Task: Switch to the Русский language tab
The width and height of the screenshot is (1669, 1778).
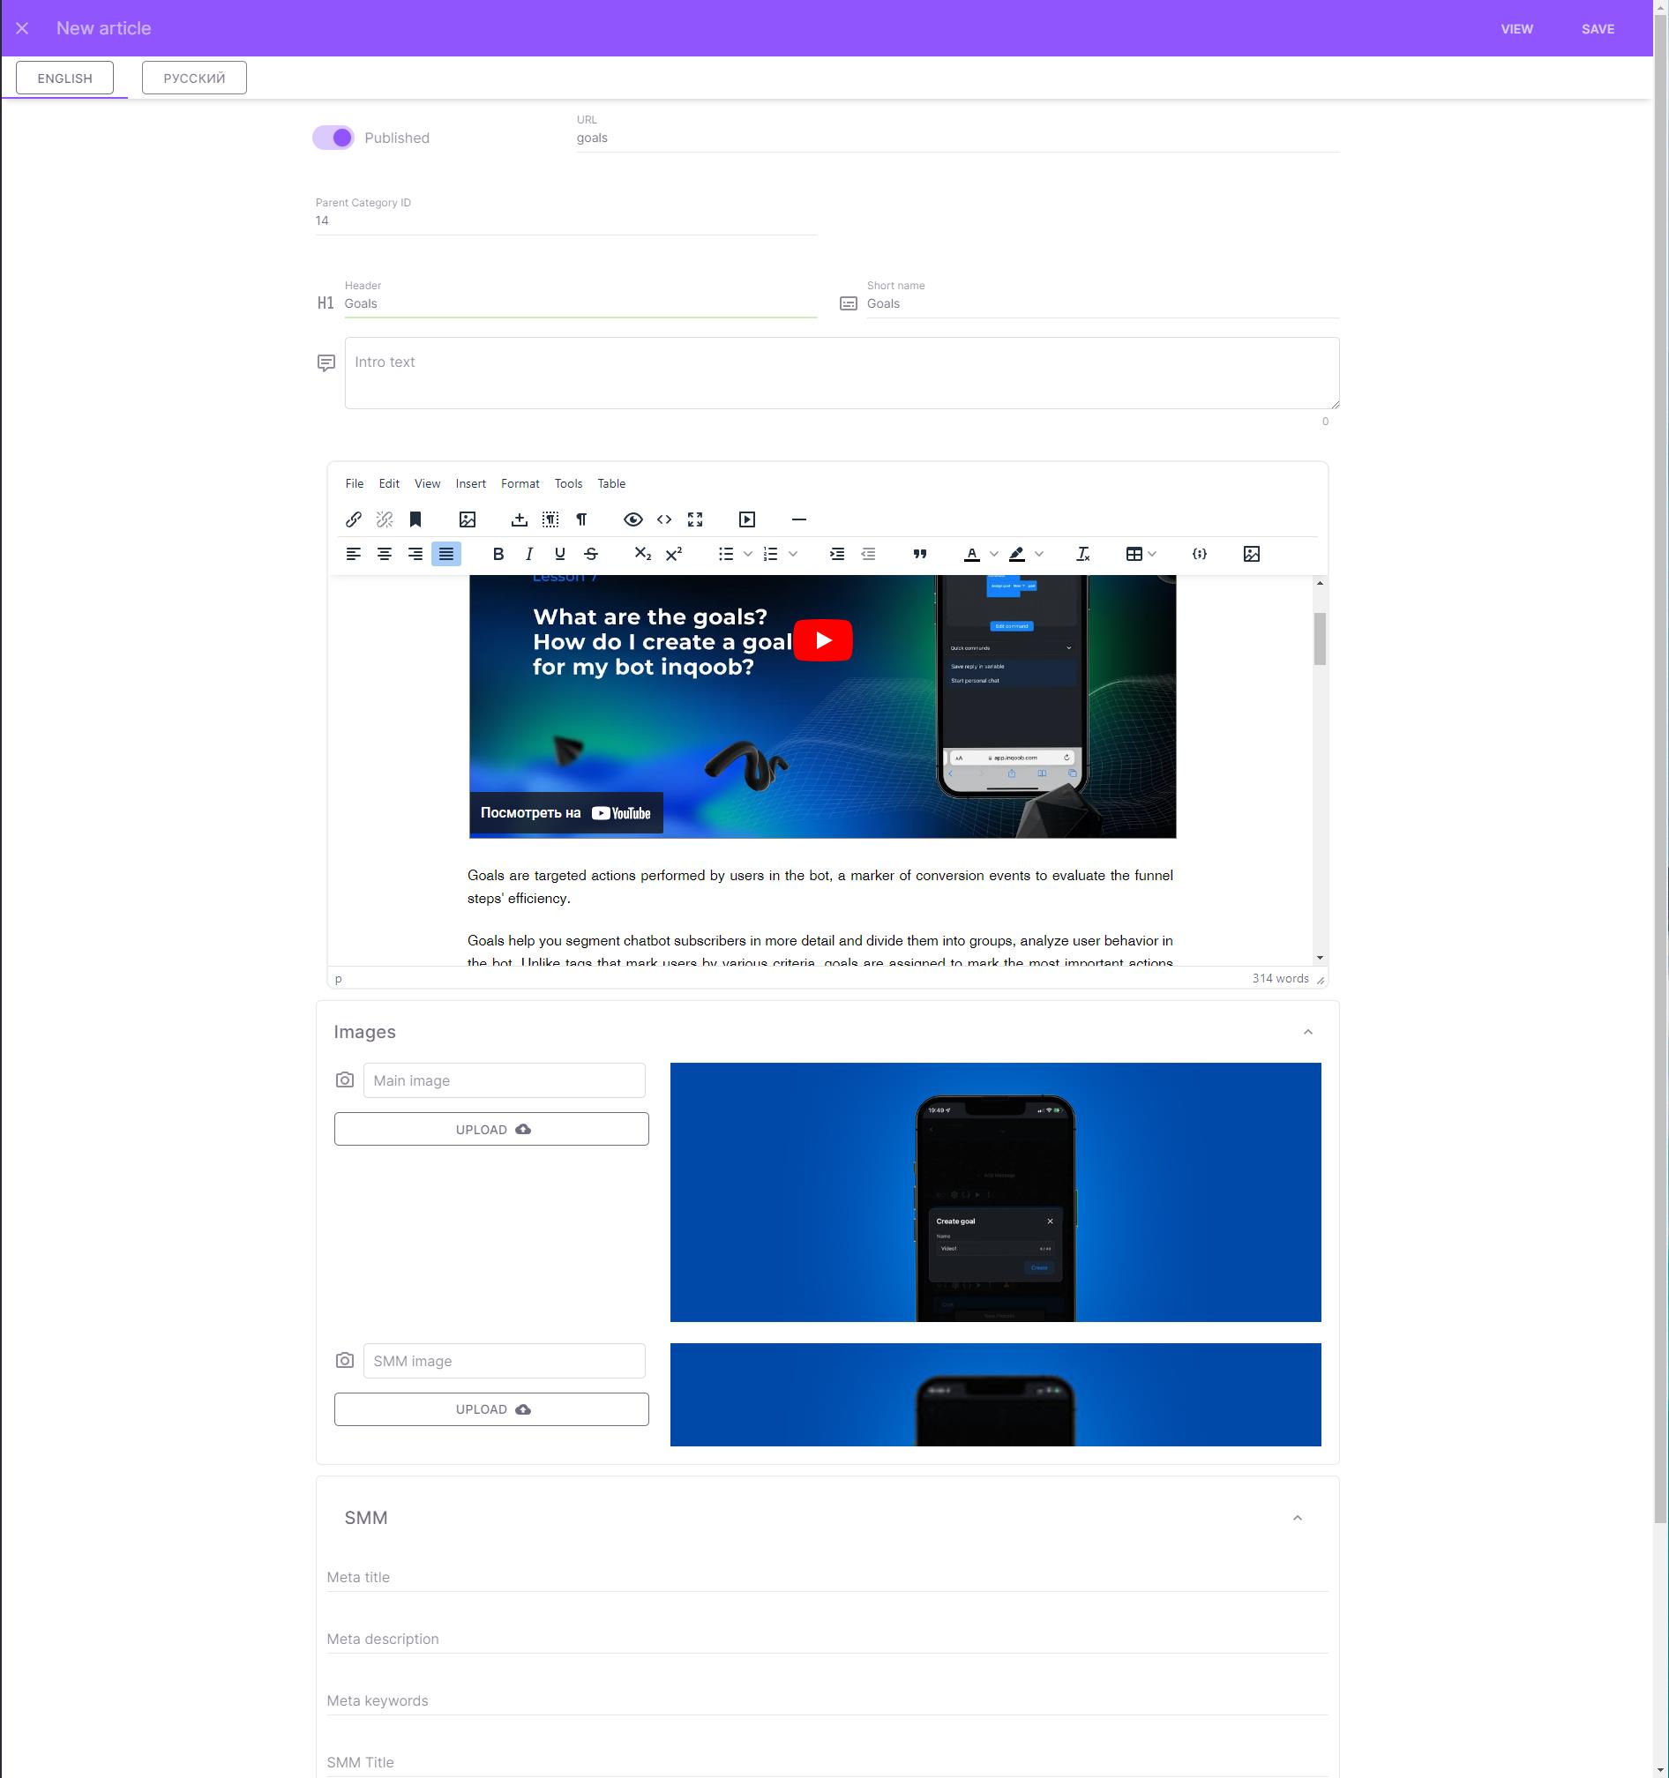Action: 194,78
